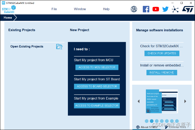Viewport: 195px width, 130px height.
Task: Click the Existing Projects heading
Action: pos(22,30)
